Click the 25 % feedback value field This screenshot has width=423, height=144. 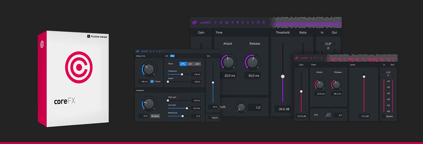pyautogui.click(x=144, y=116)
